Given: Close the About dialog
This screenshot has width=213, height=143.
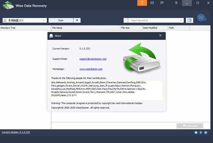Looking at the screenshot, I should 160,35.
